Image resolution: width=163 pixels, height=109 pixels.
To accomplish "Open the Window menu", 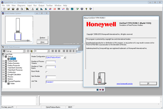I will coord(58,5).
